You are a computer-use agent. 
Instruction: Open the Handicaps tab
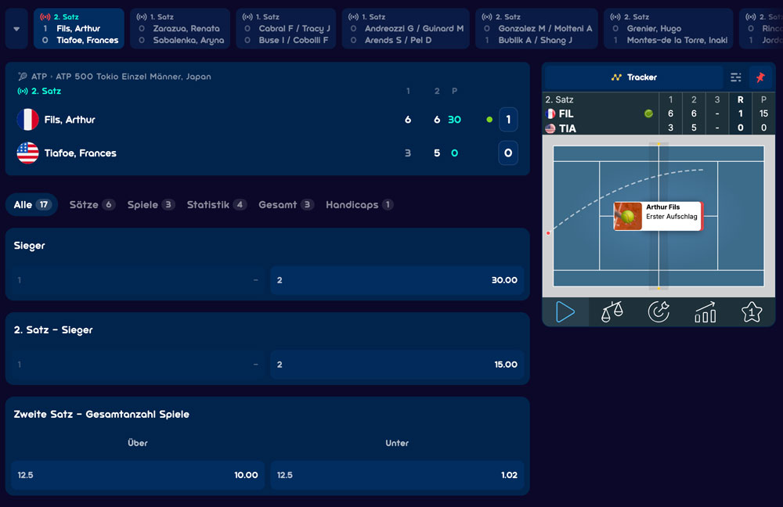point(359,204)
